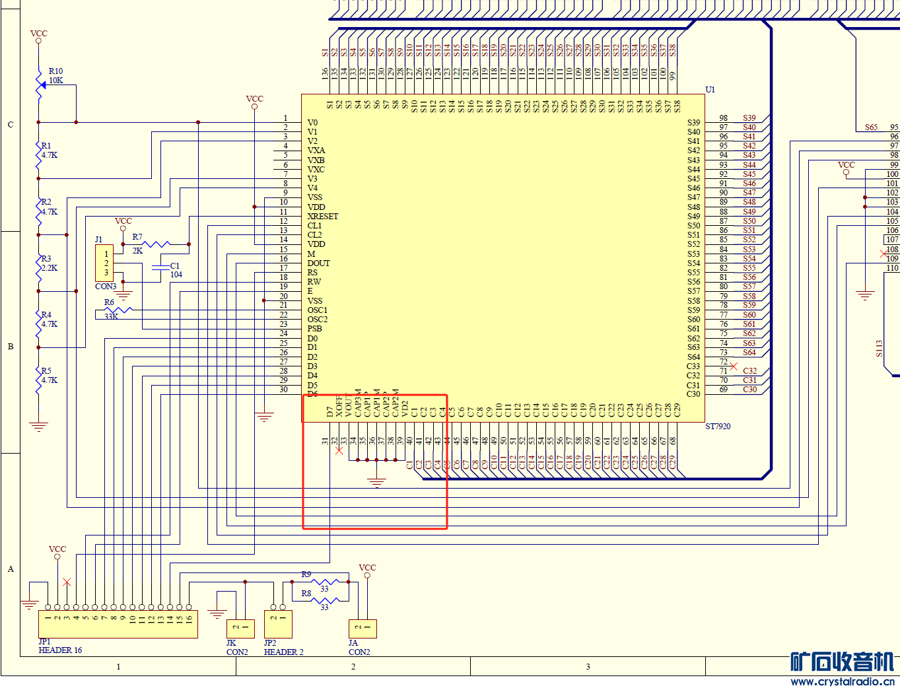Select the XRESET pin name

323,217
